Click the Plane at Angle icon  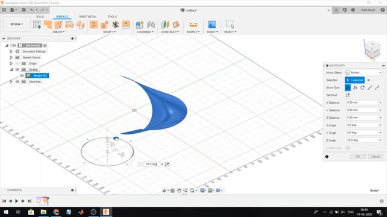[176, 24]
